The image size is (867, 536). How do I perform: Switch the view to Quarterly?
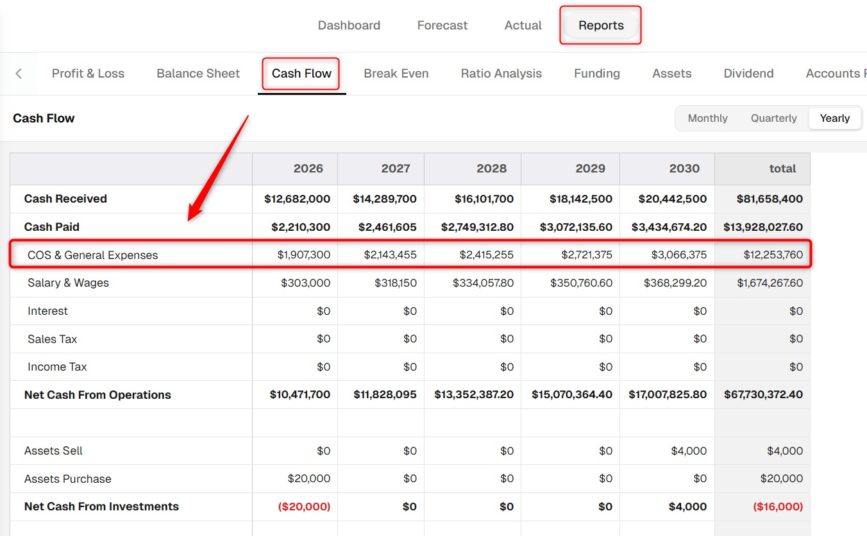click(x=774, y=119)
